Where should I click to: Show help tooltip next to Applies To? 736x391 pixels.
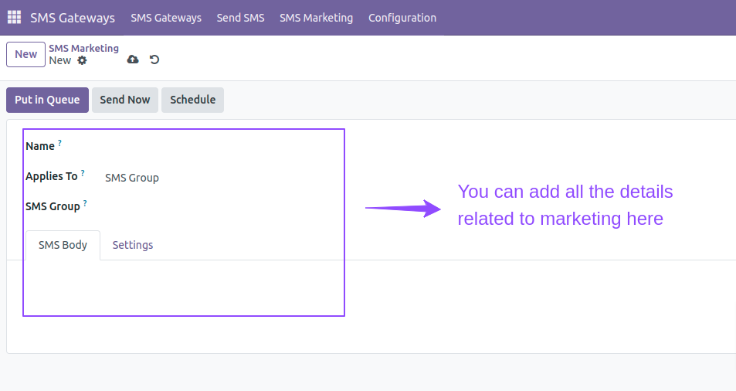pyautogui.click(x=83, y=173)
